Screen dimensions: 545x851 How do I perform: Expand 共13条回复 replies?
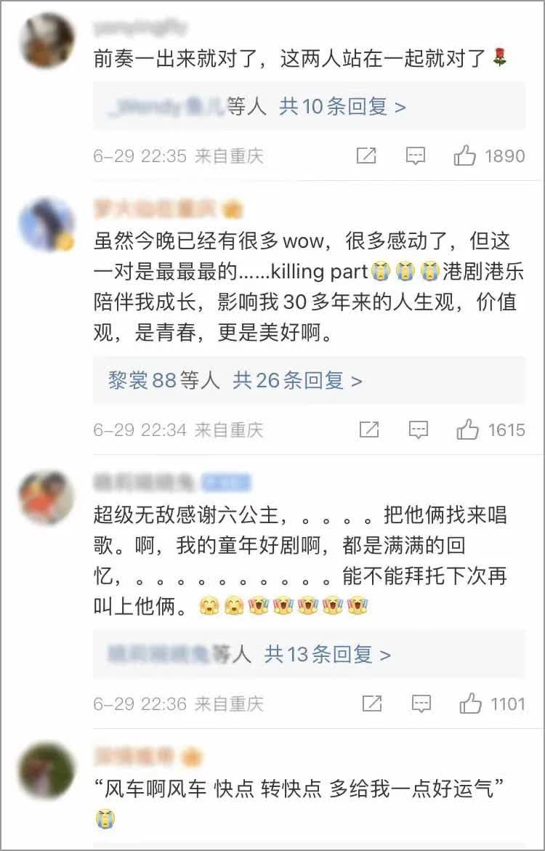click(327, 655)
